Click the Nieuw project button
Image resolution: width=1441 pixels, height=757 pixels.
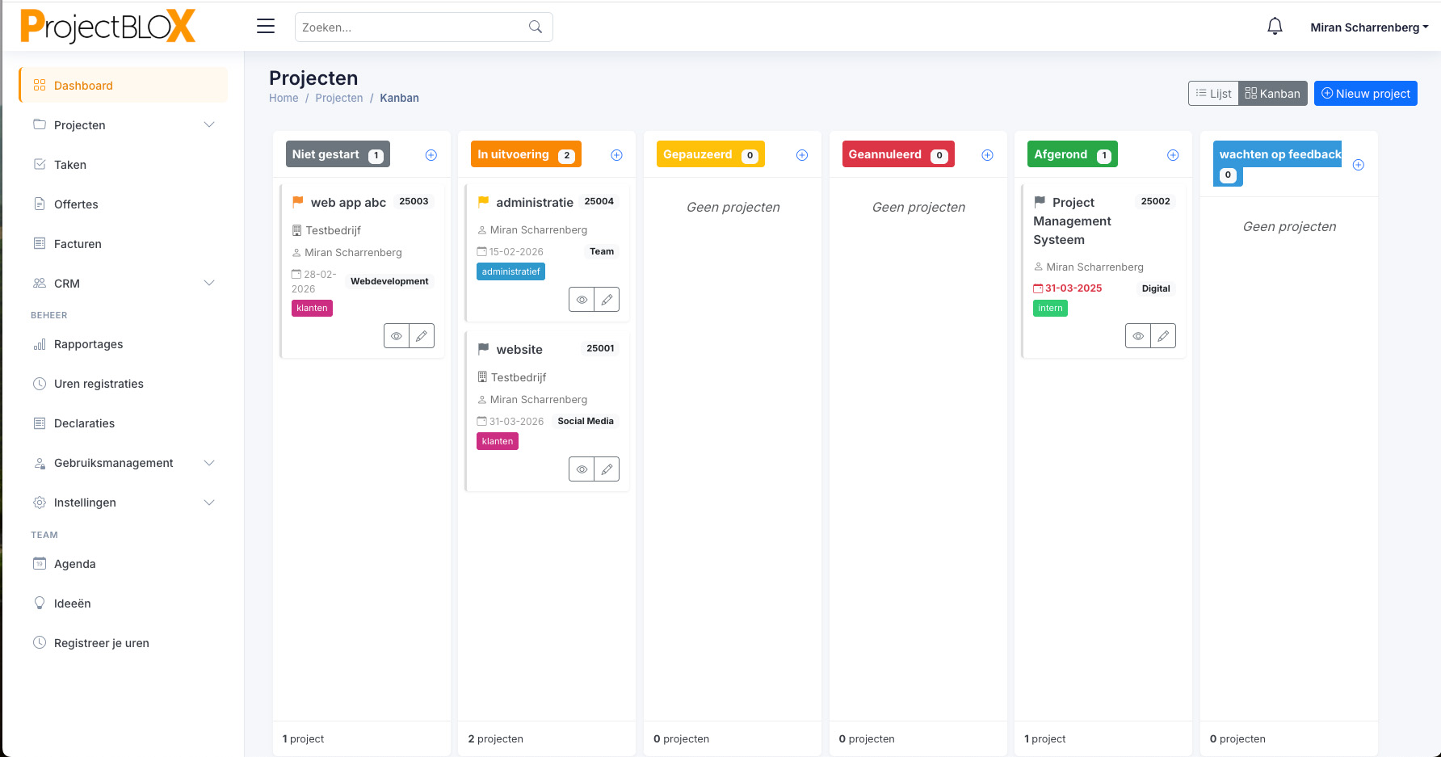coord(1365,94)
